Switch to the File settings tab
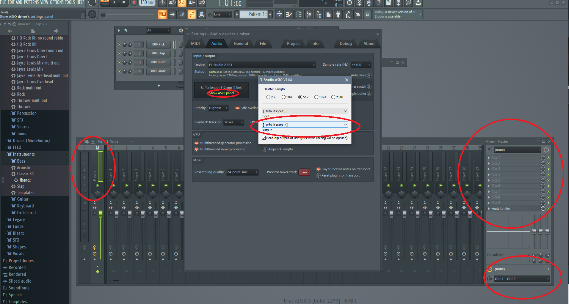569x304 pixels. pyautogui.click(x=263, y=43)
